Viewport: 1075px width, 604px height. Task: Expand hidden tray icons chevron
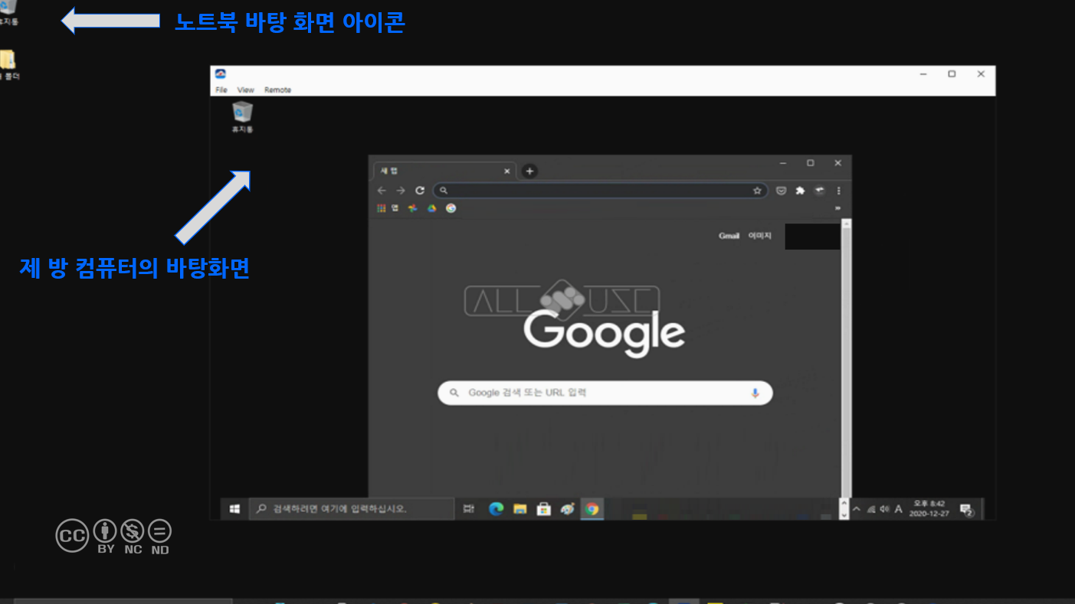tap(857, 509)
